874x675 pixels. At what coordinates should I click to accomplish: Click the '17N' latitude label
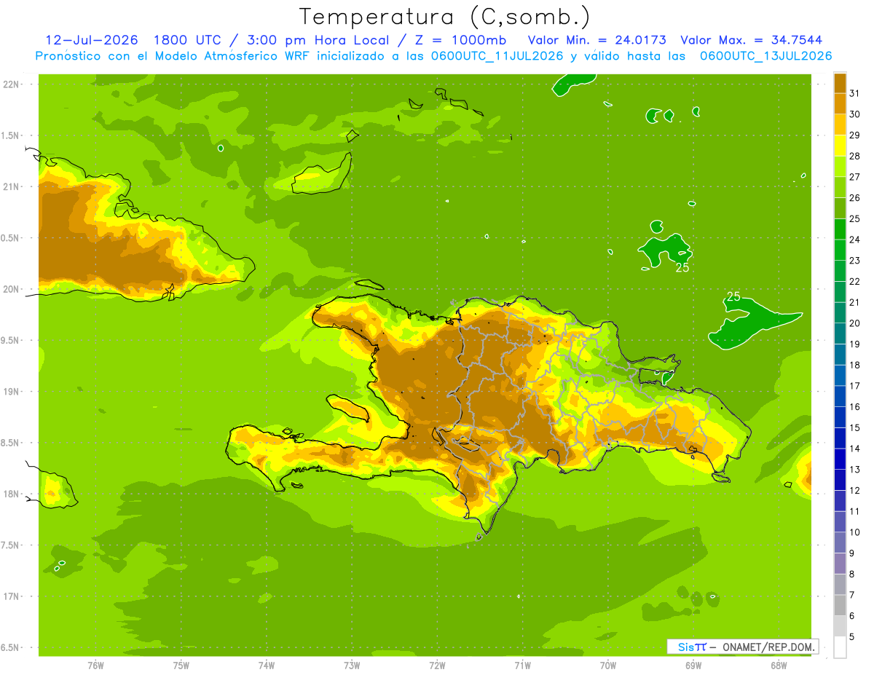click(10, 597)
